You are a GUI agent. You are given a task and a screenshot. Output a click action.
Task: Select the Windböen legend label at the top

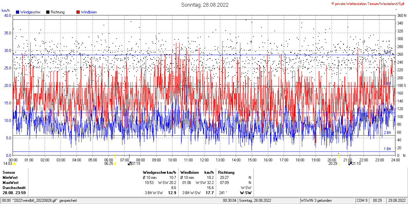coord(89,12)
